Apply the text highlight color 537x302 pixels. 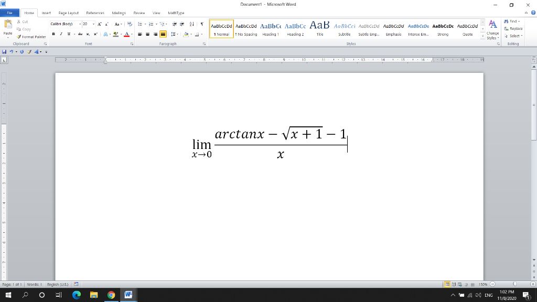116,34
